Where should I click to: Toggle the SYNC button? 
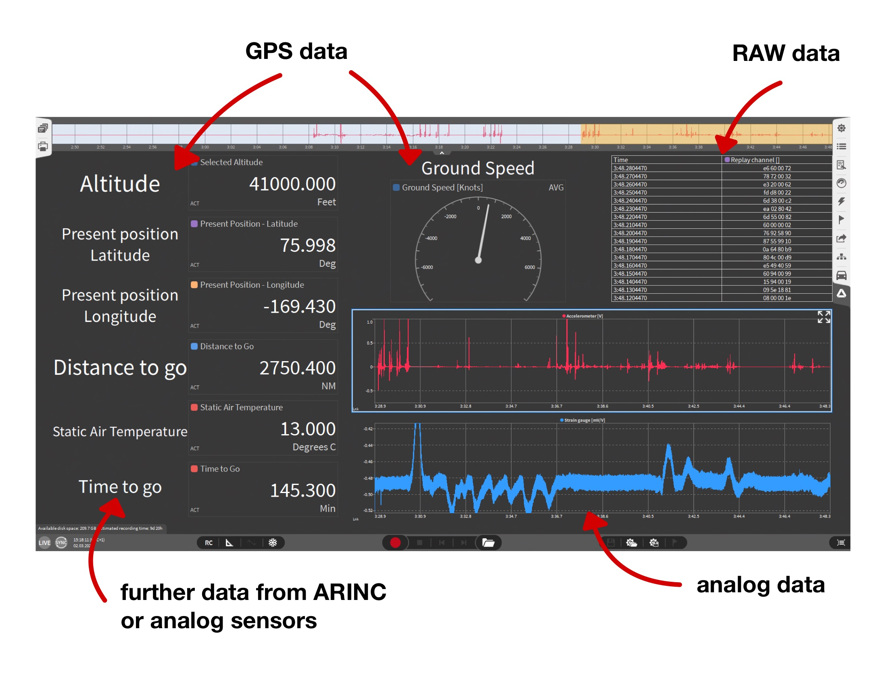61,543
